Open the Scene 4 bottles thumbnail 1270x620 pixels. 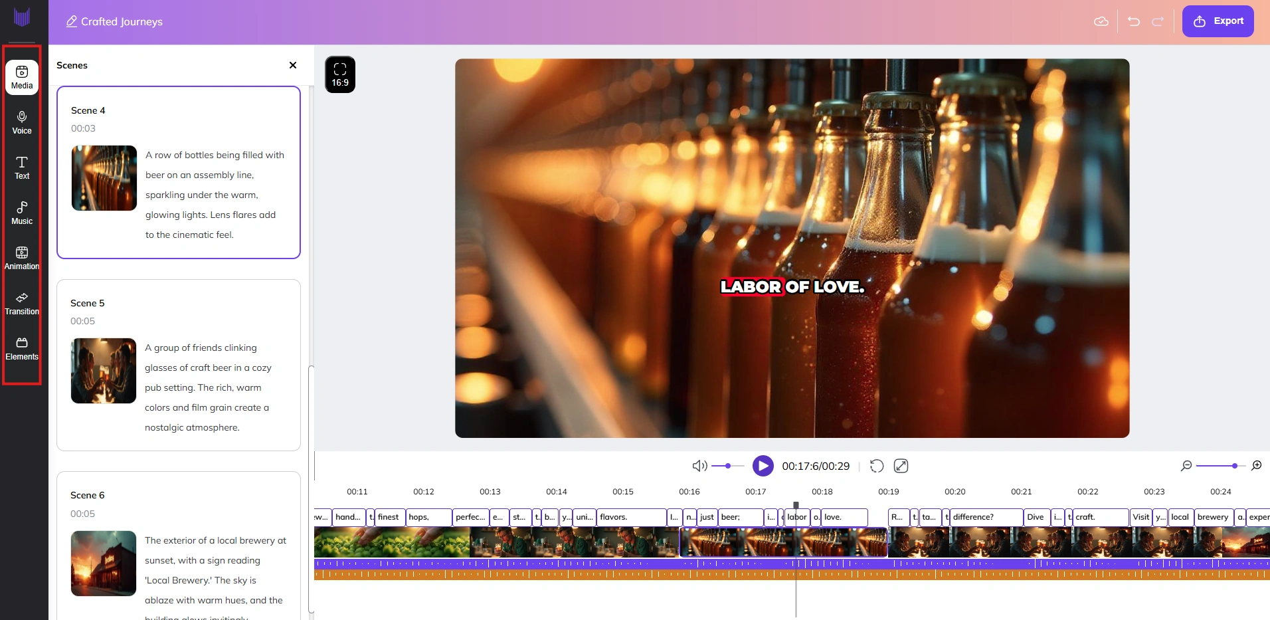[104, 178]
